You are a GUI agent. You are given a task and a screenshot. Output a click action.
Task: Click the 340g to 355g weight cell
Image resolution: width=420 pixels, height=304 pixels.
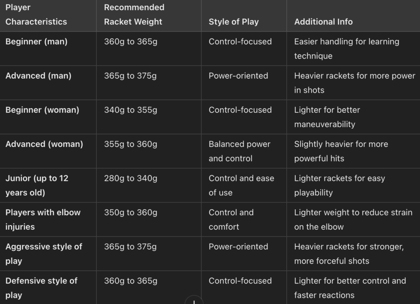pyautogui.click(x=130, y=110)
